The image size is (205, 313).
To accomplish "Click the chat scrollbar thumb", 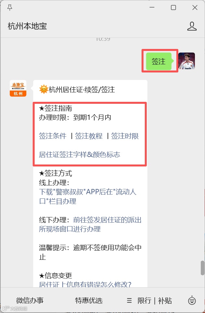I will [203, 268].
